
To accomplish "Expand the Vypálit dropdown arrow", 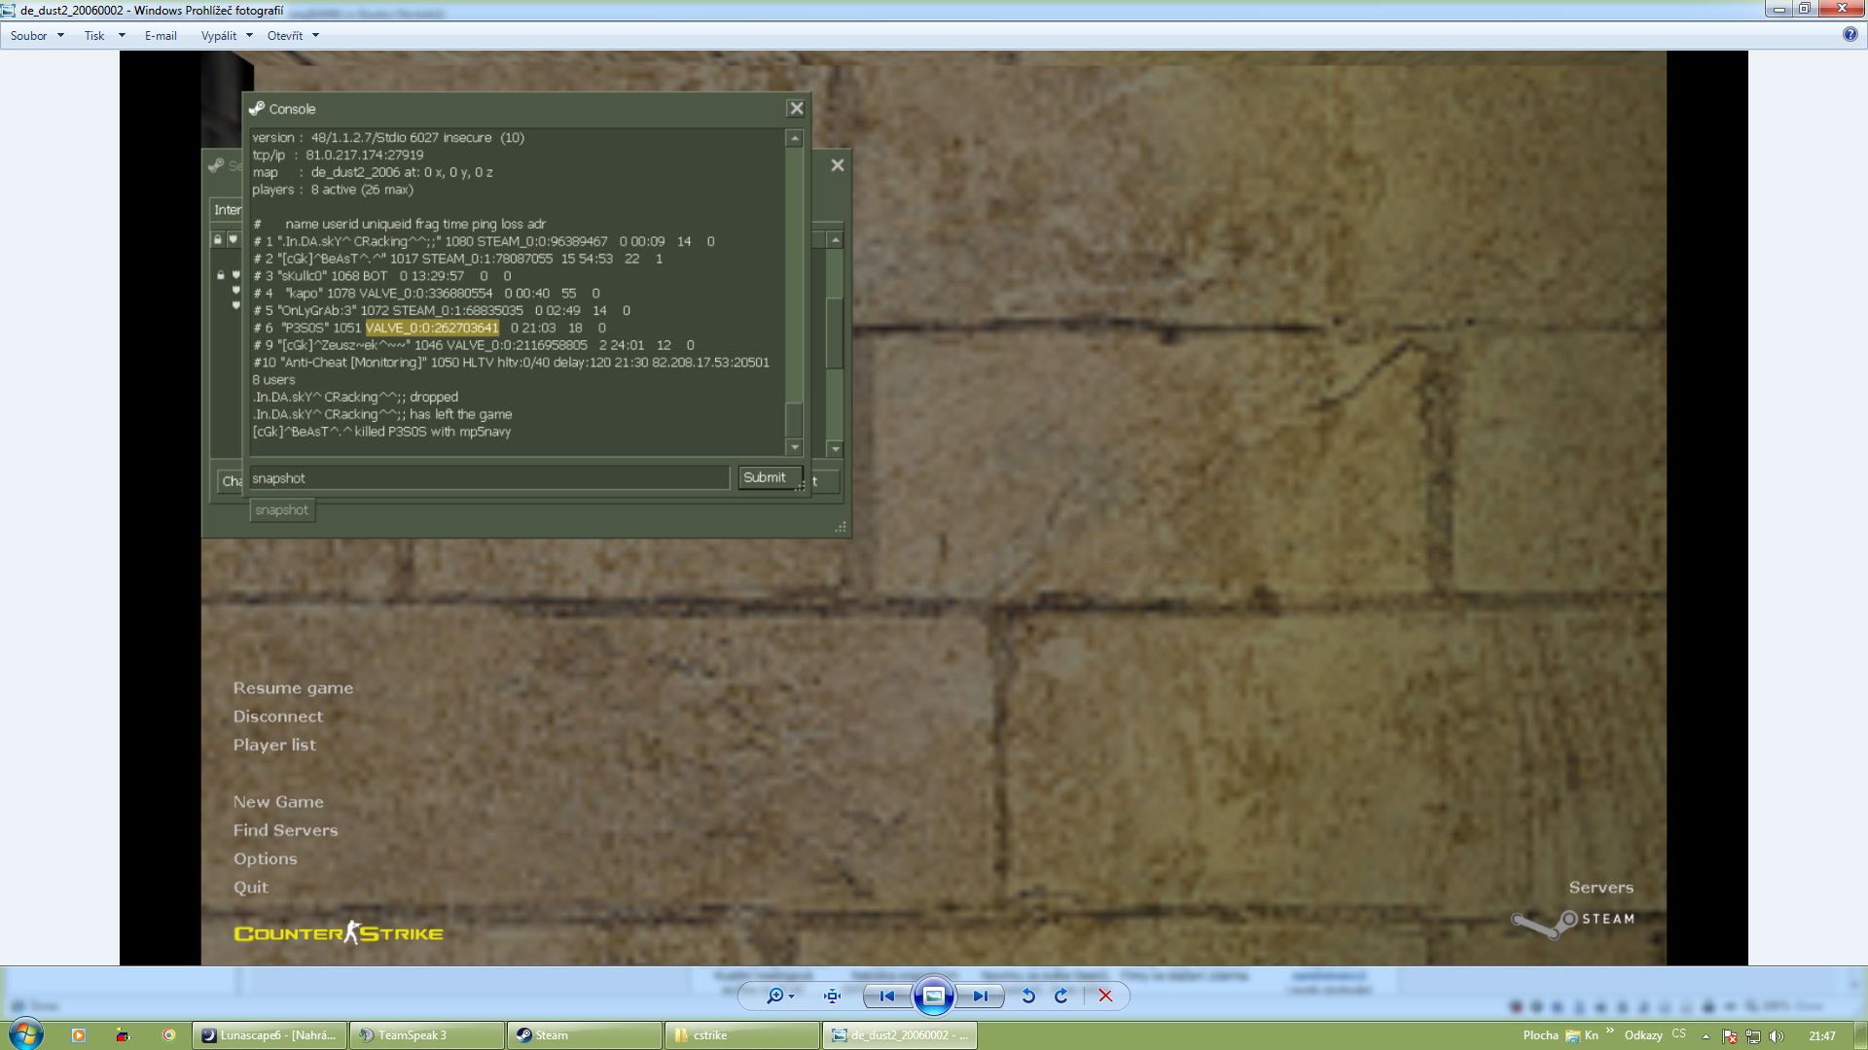I will tap(250, 36).
